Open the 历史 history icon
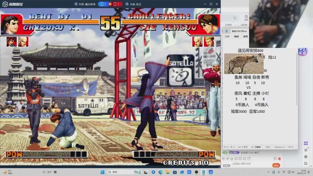Screen dimensions: 313x176 pos(246,18)
